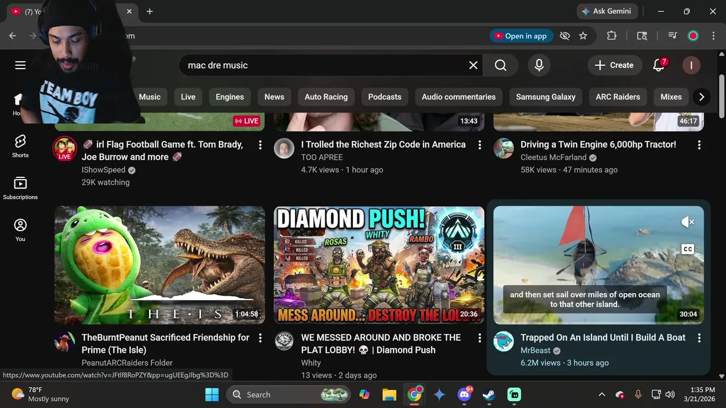Select the Podcasts filter chip

(385, 97)
